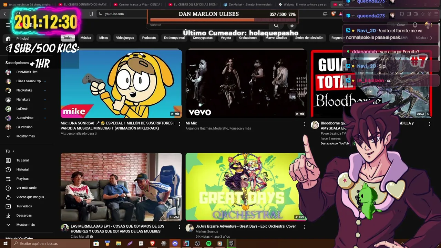
Task: Open DanMDxD Live subscription
Action: tap(27, 72)
